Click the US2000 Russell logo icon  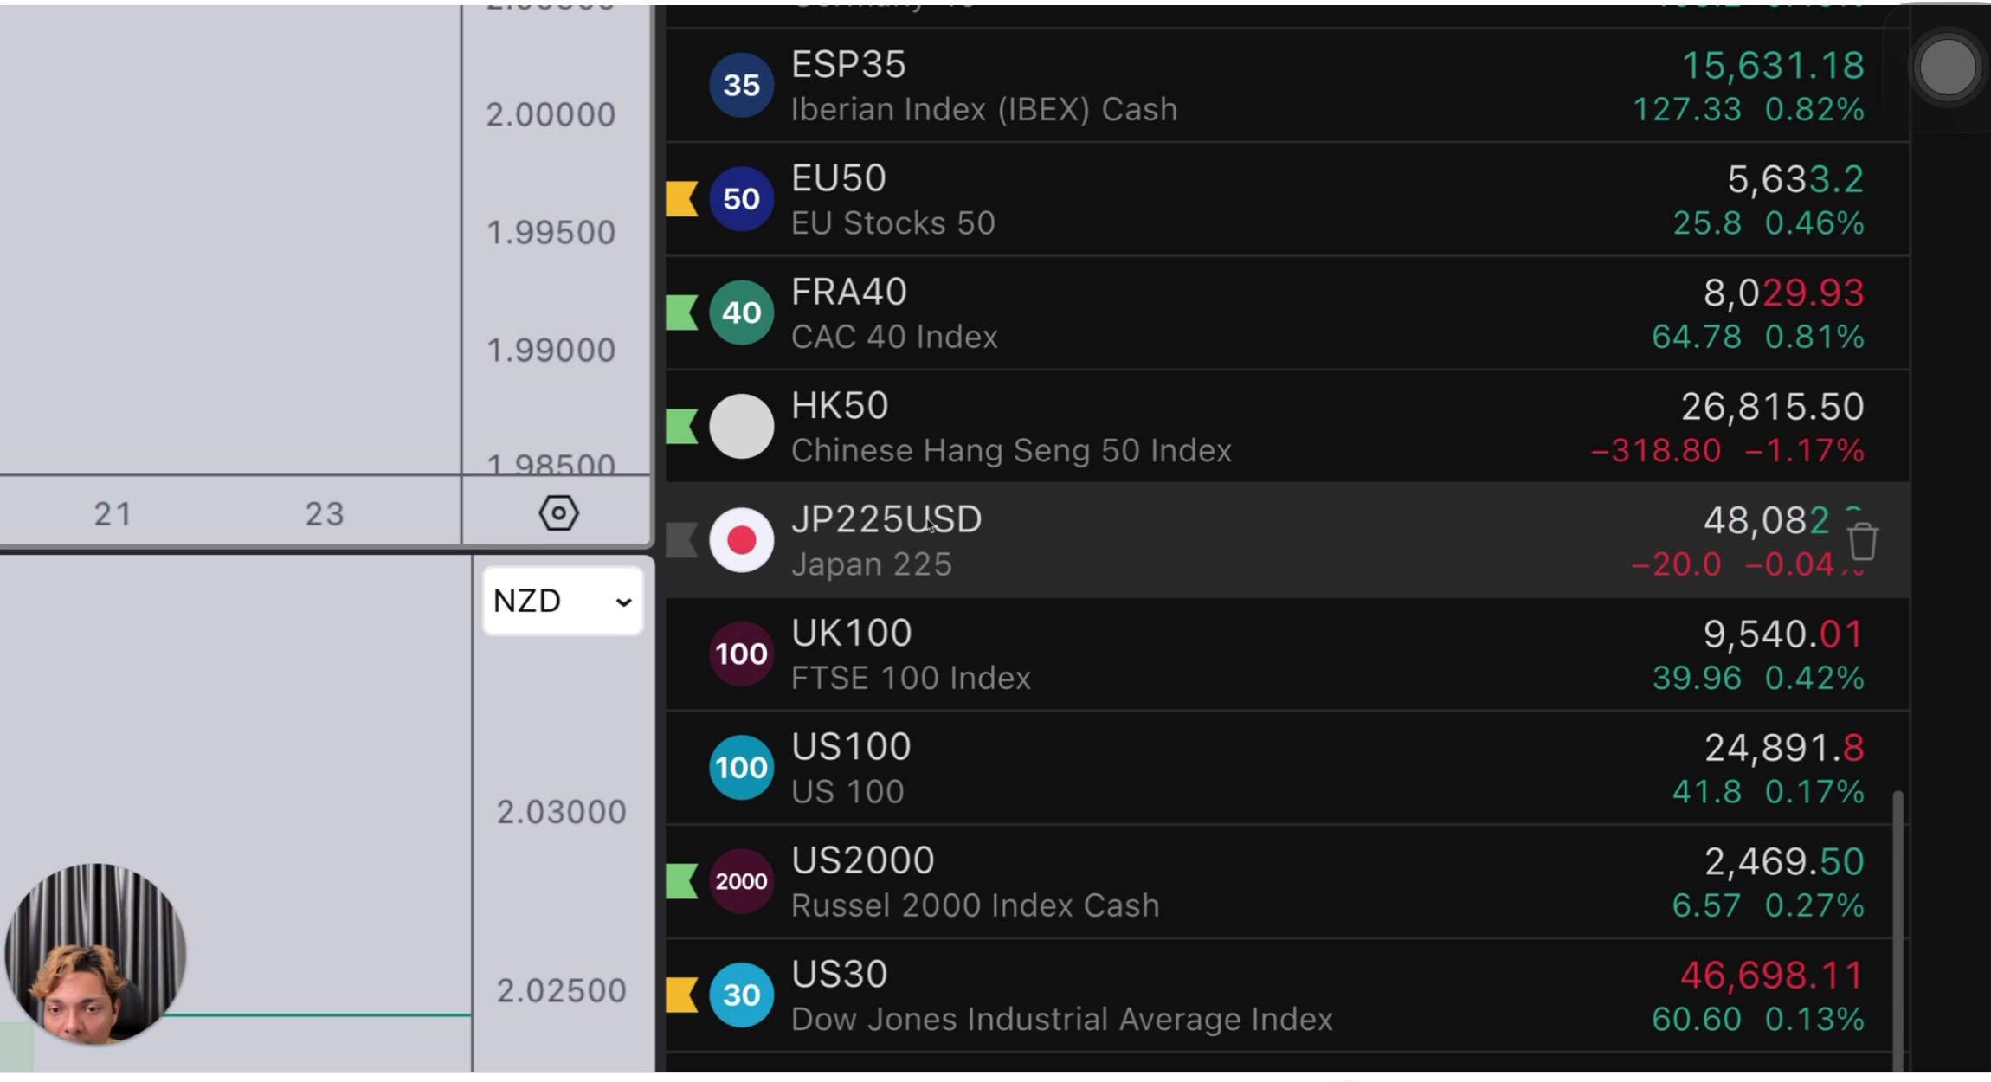[741, 881]
